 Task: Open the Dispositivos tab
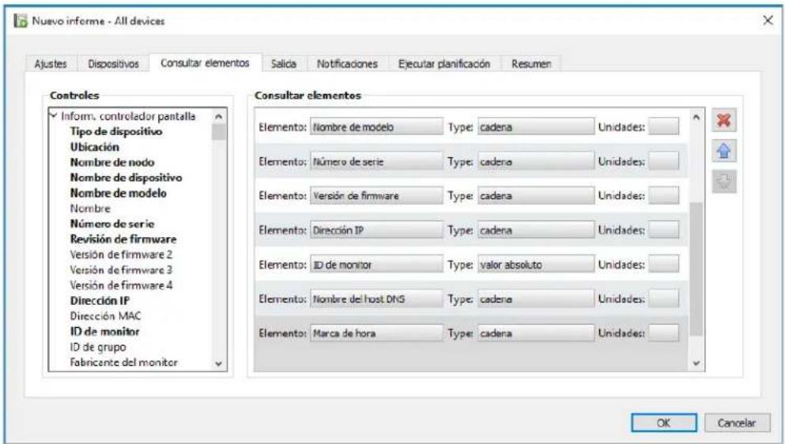pyautogui.click(x=113, y=64)
